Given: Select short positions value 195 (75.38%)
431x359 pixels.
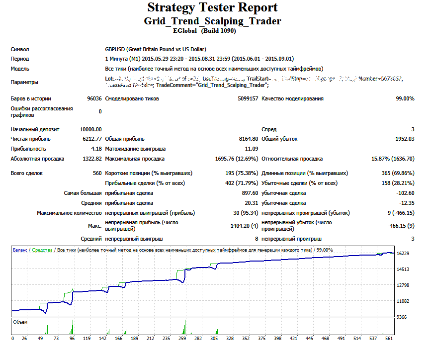Looking at the screenshot, I should (x=242, y=173).
